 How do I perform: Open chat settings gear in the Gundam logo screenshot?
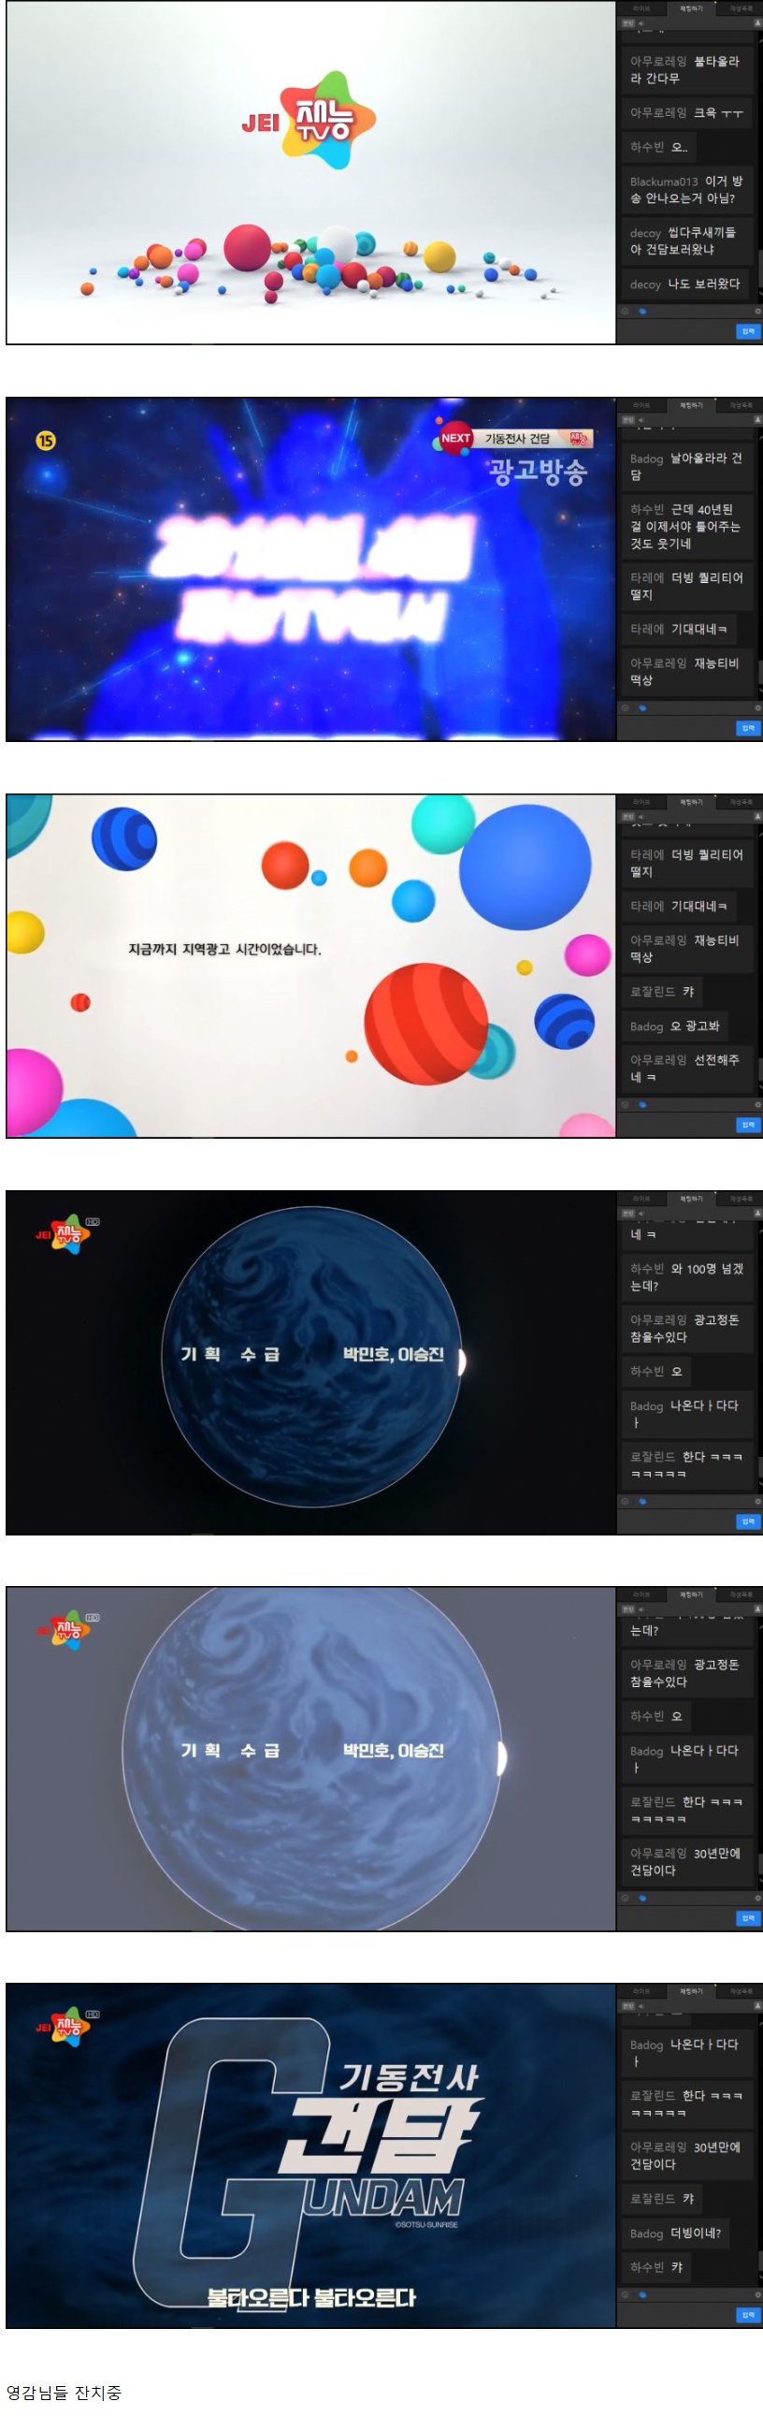click(x=758, y=2295)
